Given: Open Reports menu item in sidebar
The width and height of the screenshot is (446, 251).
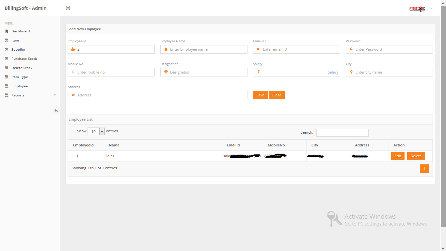Looking at the screenshot, I should pyautogui.click(x=18, y=95).
